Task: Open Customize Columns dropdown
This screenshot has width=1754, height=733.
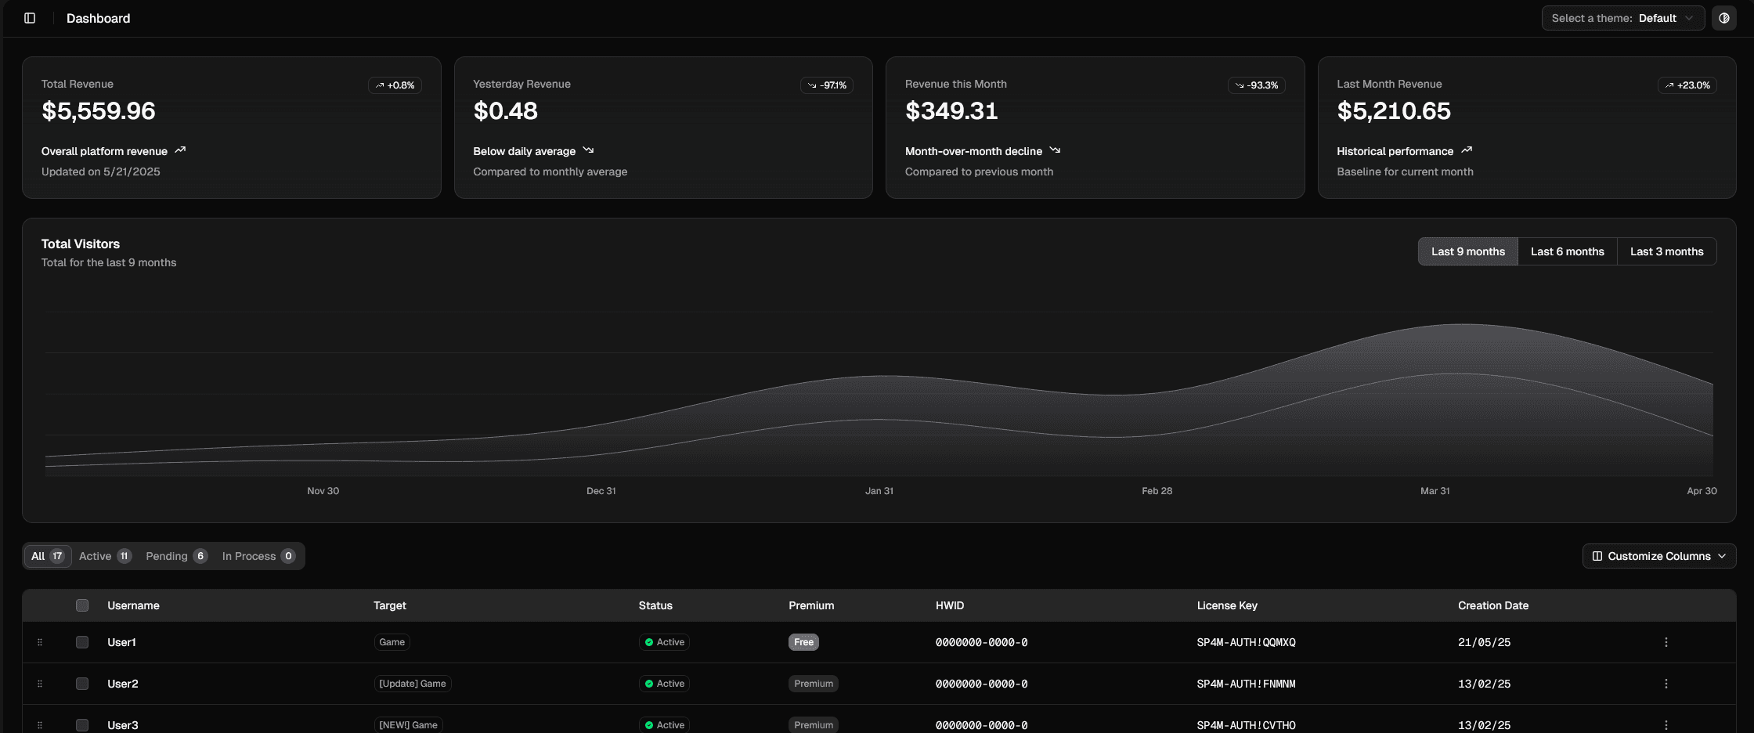Action: (1659, 556)
